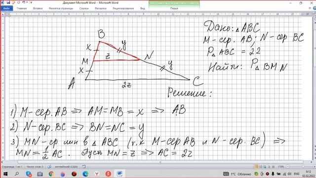Switch to Web Layout view
Screen dimensions: 316x178
coord(265,167)
